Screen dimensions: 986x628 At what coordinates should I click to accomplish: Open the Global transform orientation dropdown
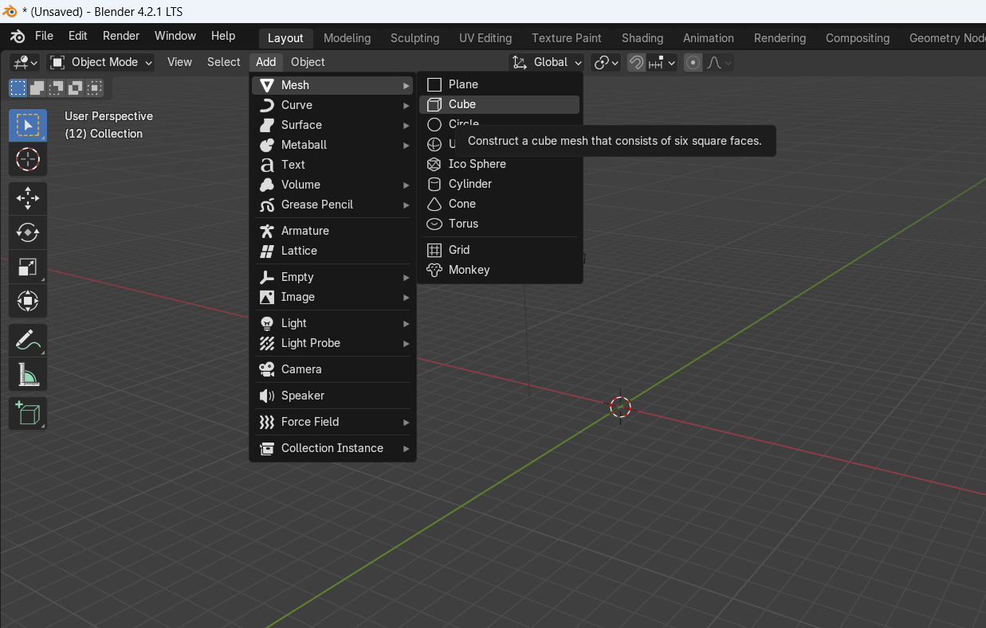coord(548,62)
